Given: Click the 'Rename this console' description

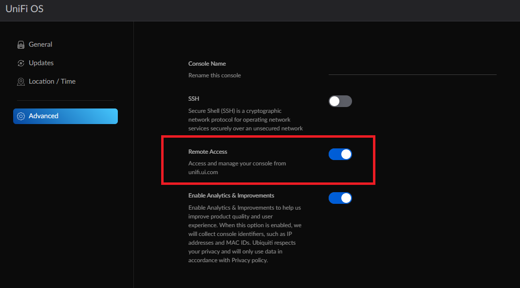Looking at the screenshot, I should [x=214, y=75].
